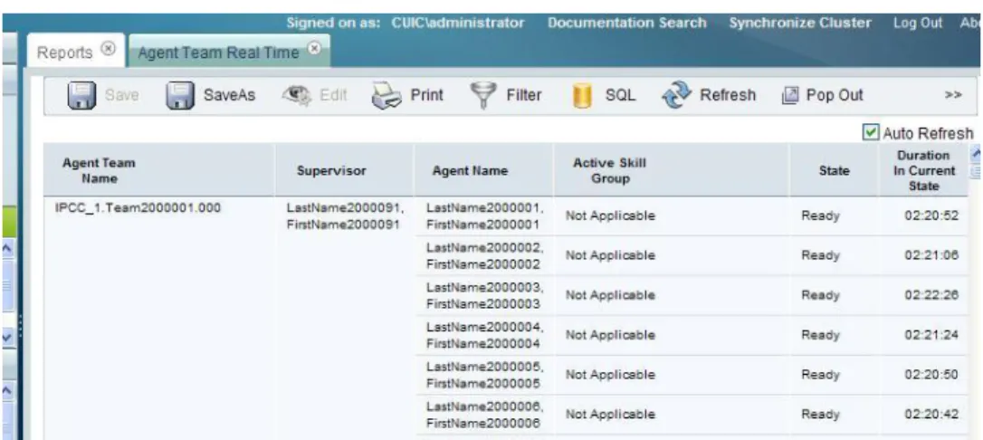Click the report table scrollbar up arrow

click(976, 153)
